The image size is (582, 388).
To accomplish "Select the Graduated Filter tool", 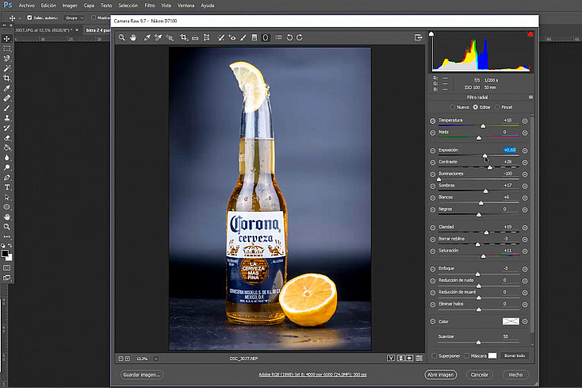I will click(255, 37).
